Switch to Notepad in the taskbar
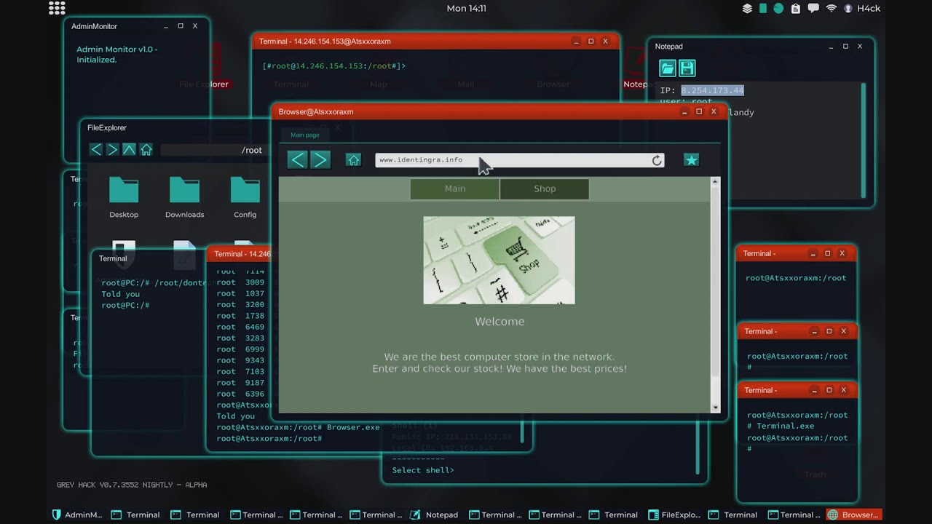932x524 pixels. click(434, 515)
